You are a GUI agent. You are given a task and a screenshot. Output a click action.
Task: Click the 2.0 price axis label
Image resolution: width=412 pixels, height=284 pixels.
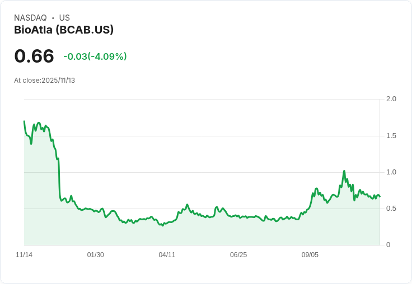click(x=391, y=99)
